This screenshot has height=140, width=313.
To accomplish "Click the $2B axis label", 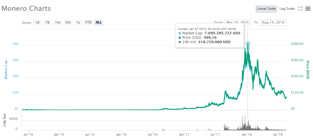I will [15, 93].
